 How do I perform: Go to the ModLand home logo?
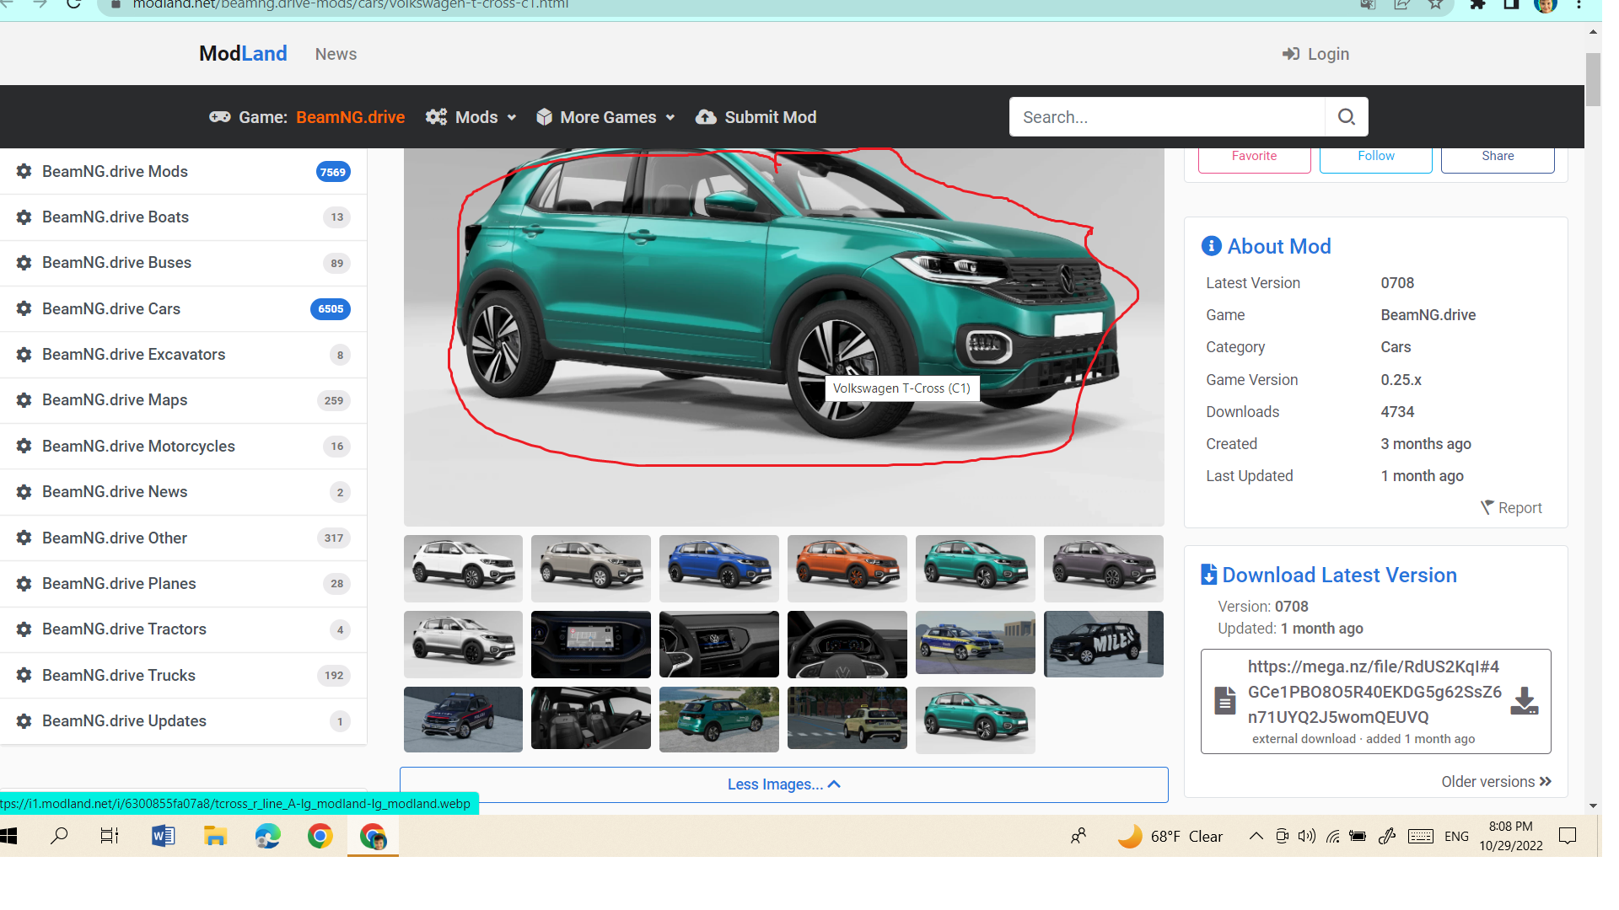pyautogui.click(x=243, y=54)
